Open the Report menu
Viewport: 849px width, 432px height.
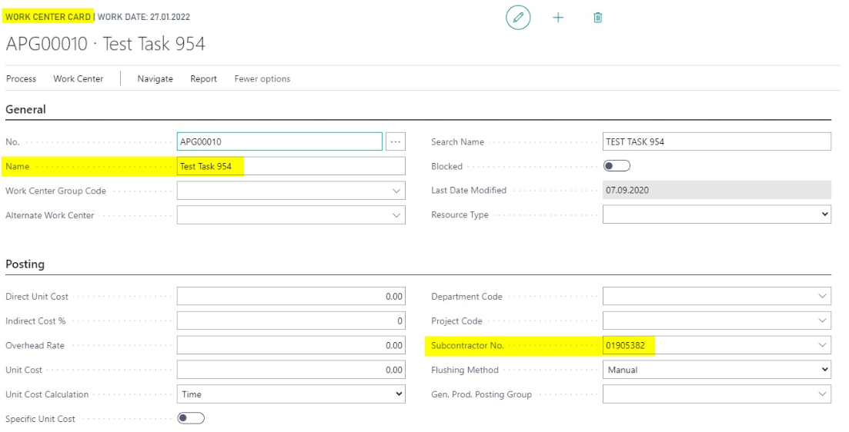pos(203,79)
